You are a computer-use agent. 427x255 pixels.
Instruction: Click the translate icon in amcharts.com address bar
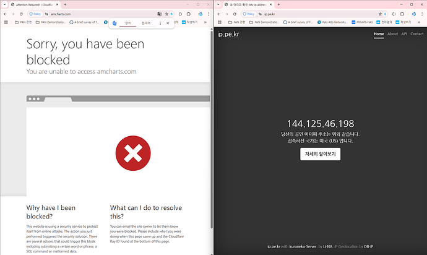coord(159,14)
